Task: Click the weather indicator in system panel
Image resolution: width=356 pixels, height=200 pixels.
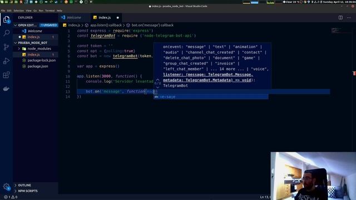Action: coord(291,2)
